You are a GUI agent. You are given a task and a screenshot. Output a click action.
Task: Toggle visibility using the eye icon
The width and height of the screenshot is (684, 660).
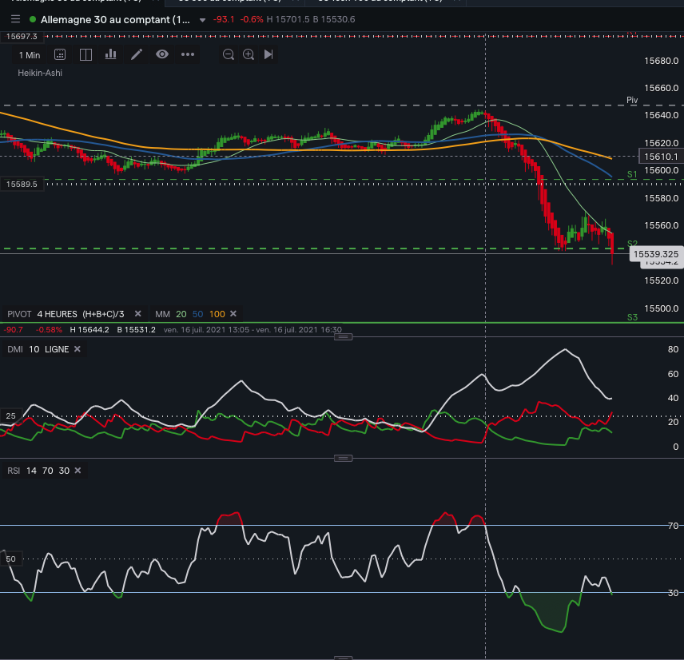162,54
